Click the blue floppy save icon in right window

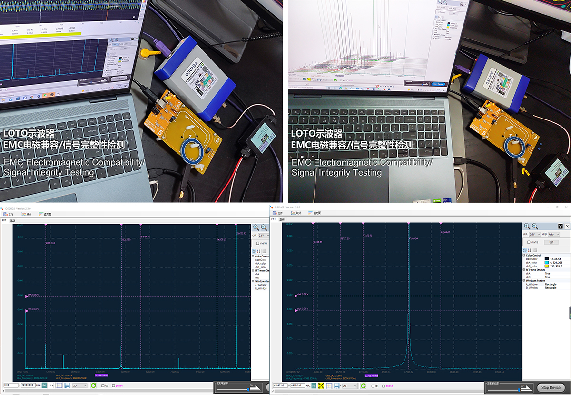tap(337, 385)
